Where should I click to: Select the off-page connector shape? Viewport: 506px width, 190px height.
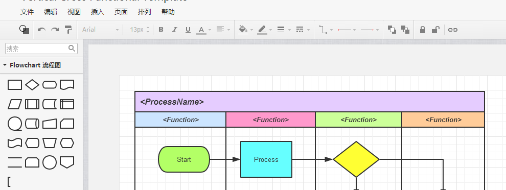click(x=67, y=162)
